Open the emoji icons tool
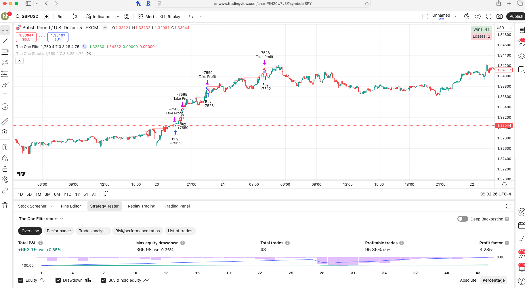The width and height of the screenshot is (525, 288). click(5, 107)
